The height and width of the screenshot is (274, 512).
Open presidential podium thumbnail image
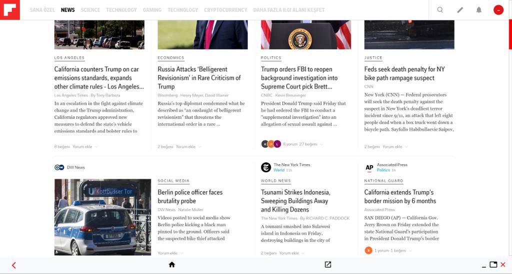click(306, 34)
